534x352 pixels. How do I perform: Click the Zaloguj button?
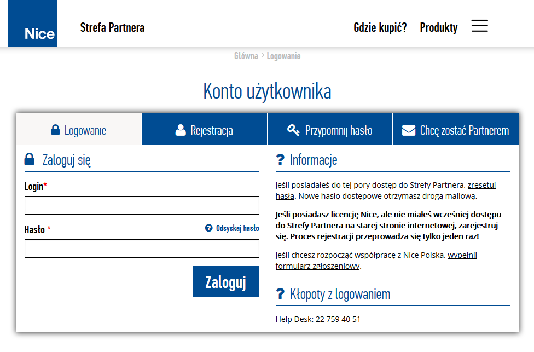(226, 281)
